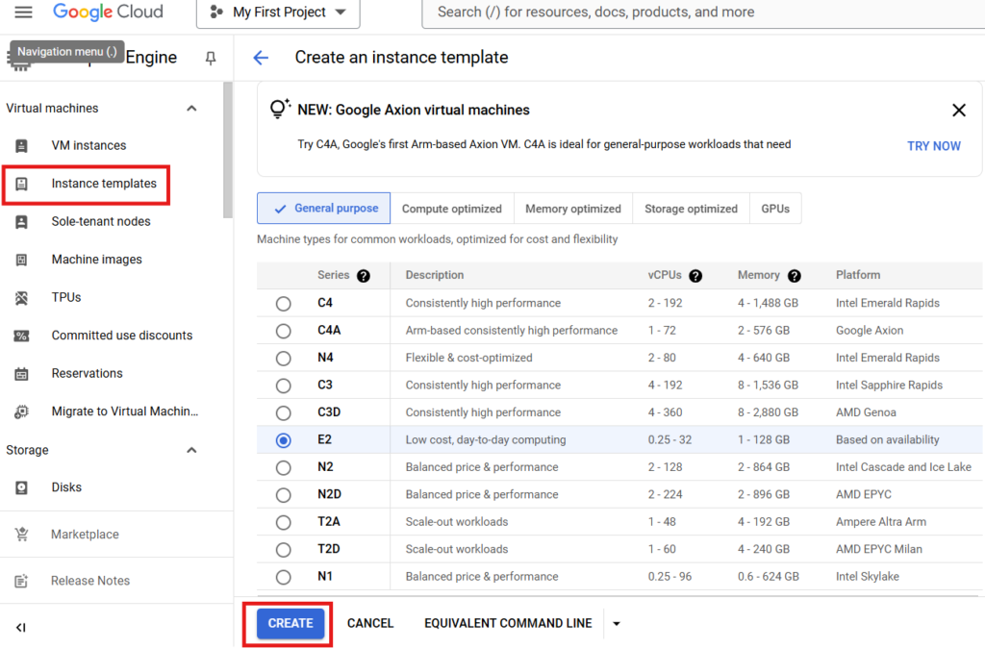Collapse the sidebar with bottom-left arrow icon
This screenshot has width=985, height=648.
tap(21, 628)
